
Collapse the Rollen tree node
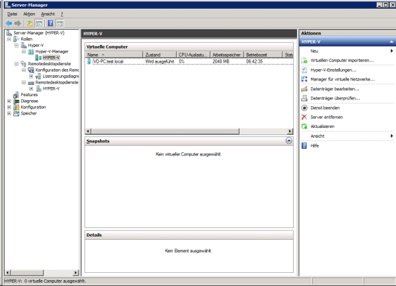pos(9,39)
